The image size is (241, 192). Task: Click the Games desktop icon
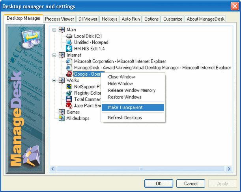tap(62, 112)
